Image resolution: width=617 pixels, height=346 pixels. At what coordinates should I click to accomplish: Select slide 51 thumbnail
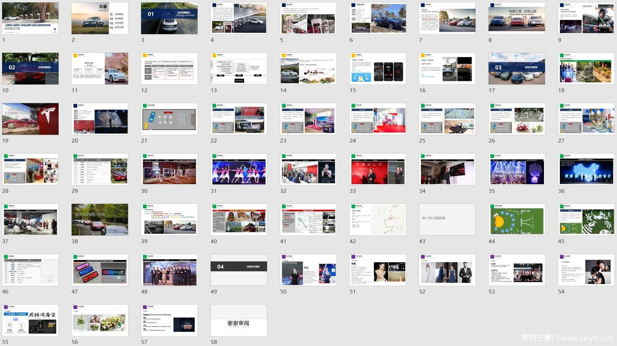(378, 270)
